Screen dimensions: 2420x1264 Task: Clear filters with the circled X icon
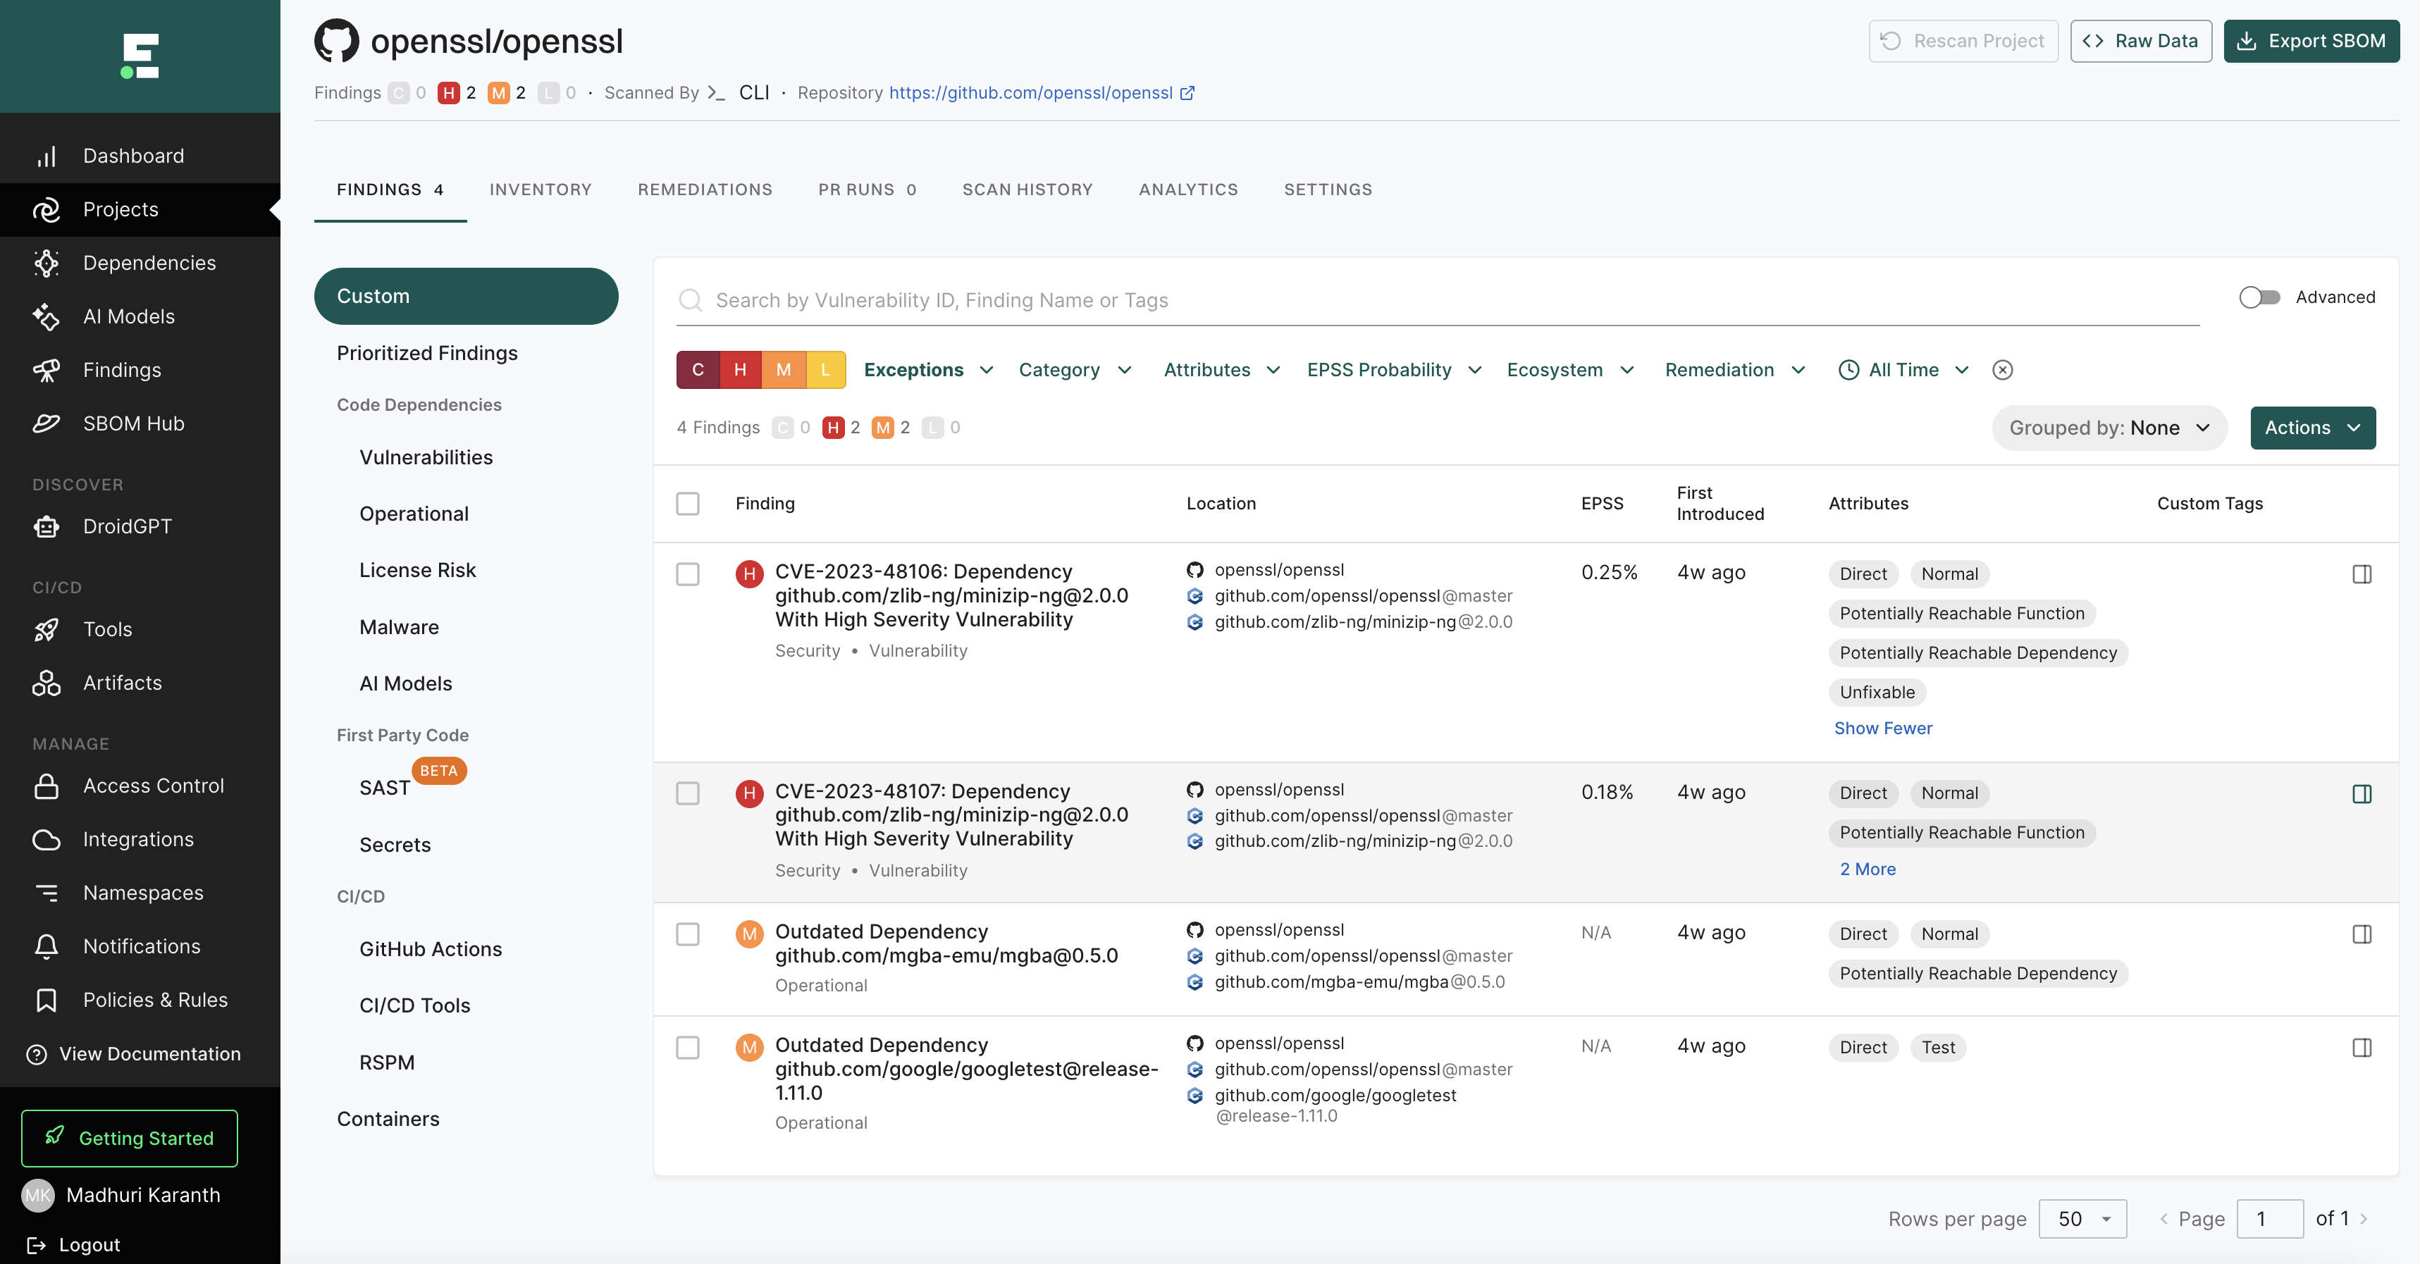click(x=2003, y=370)
